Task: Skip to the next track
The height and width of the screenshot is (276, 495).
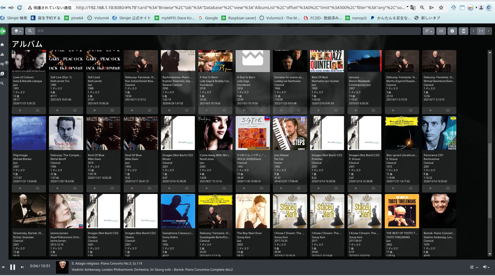Action: pyautogui.click(x=22, y=267)
